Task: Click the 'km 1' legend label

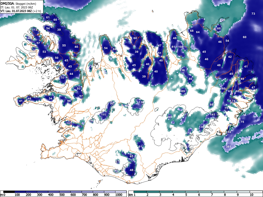Action: (132, 195)
